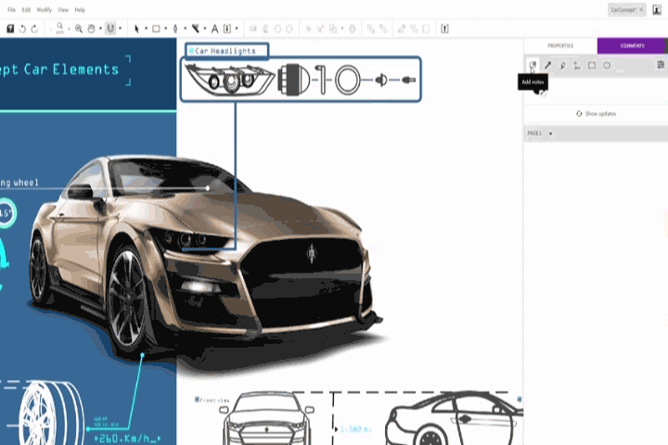This screenshot has width=668, height=445.
Task: Select the Pen drawing tool
Action: (175, 29)
